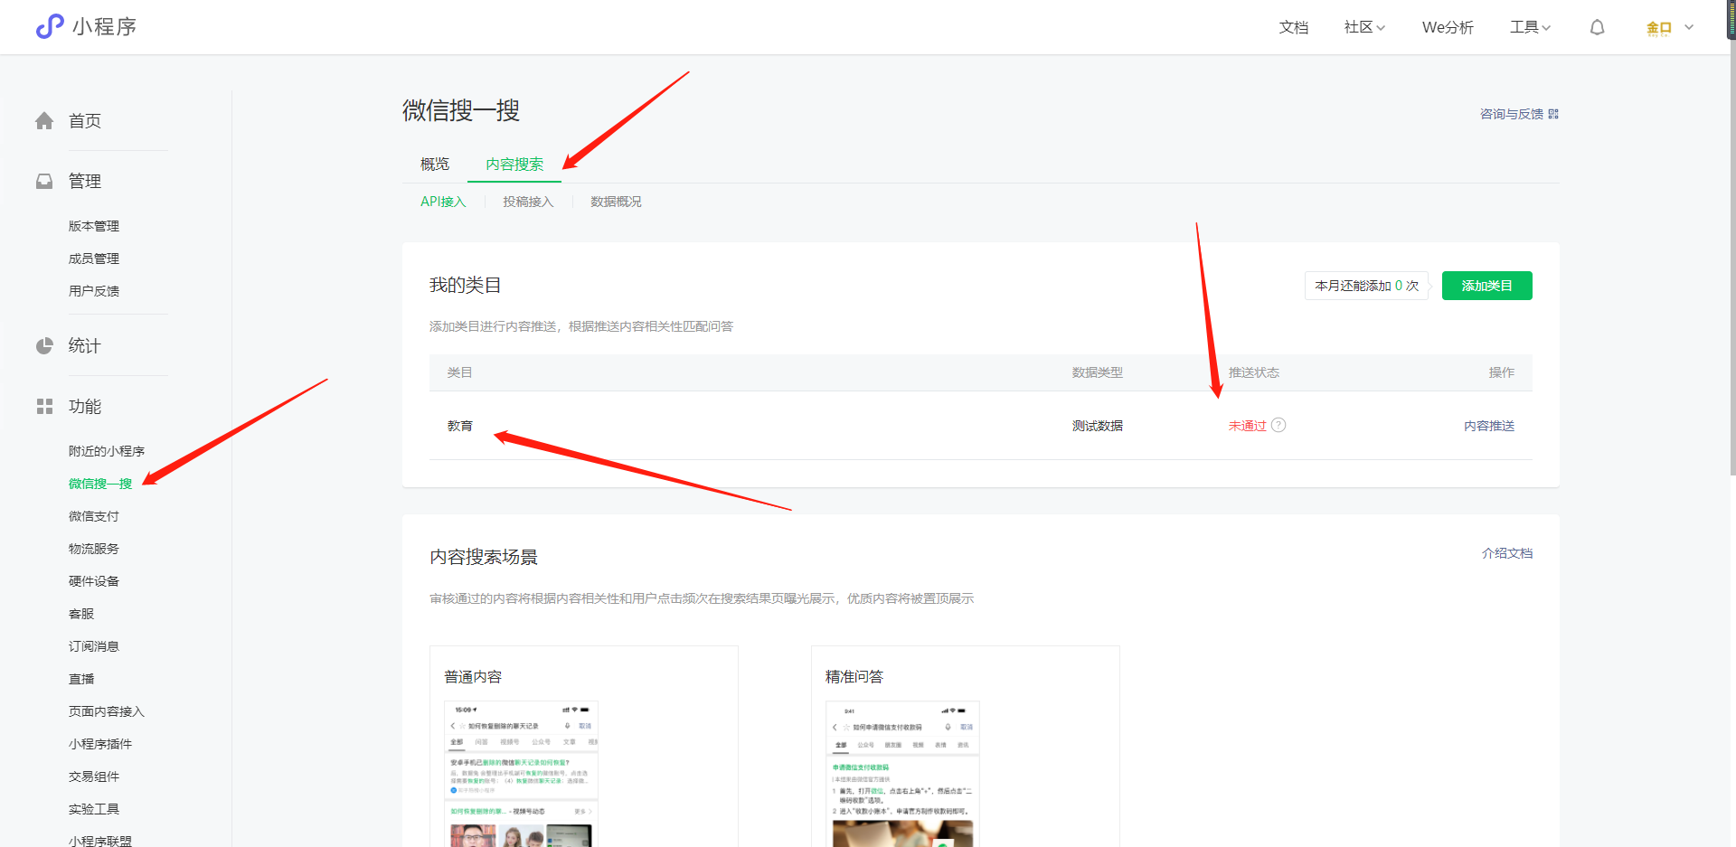
Task: Click the 教育 category cell
Action: (x=460, y=426)
